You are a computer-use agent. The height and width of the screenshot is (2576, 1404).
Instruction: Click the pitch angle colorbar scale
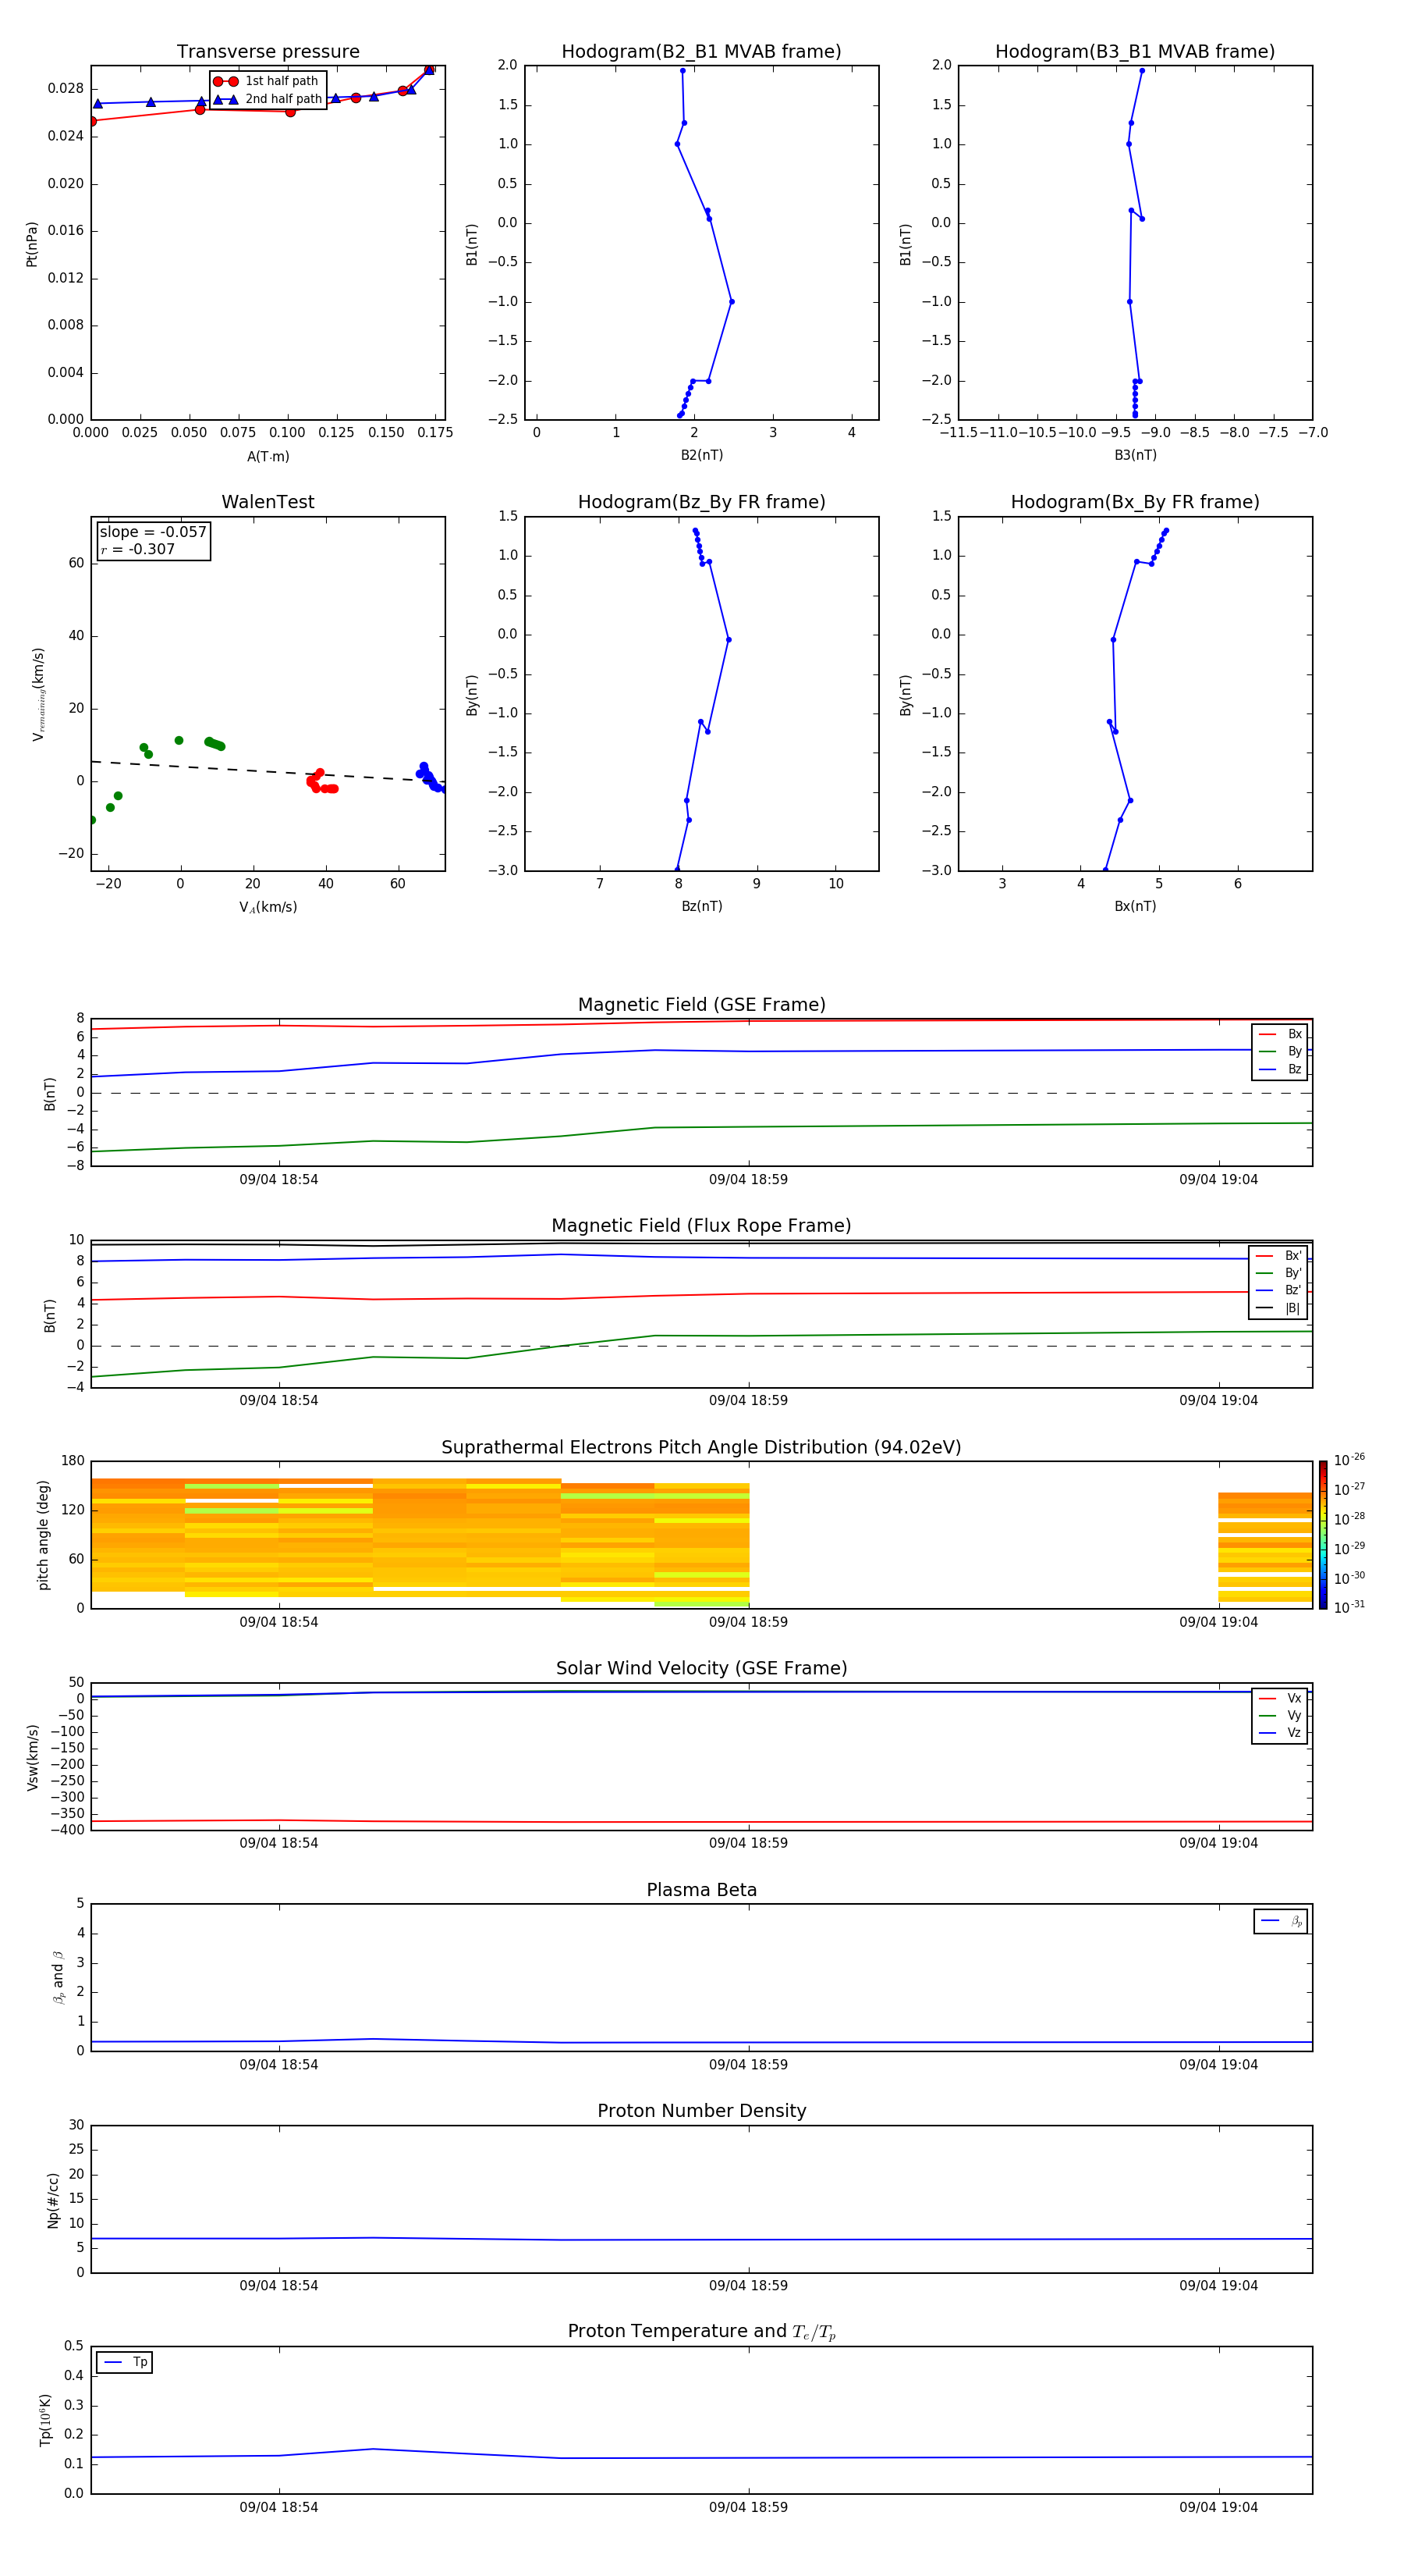1323,1535
